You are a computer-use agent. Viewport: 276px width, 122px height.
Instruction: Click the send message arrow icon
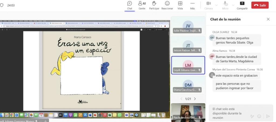(x=268, y=116)
